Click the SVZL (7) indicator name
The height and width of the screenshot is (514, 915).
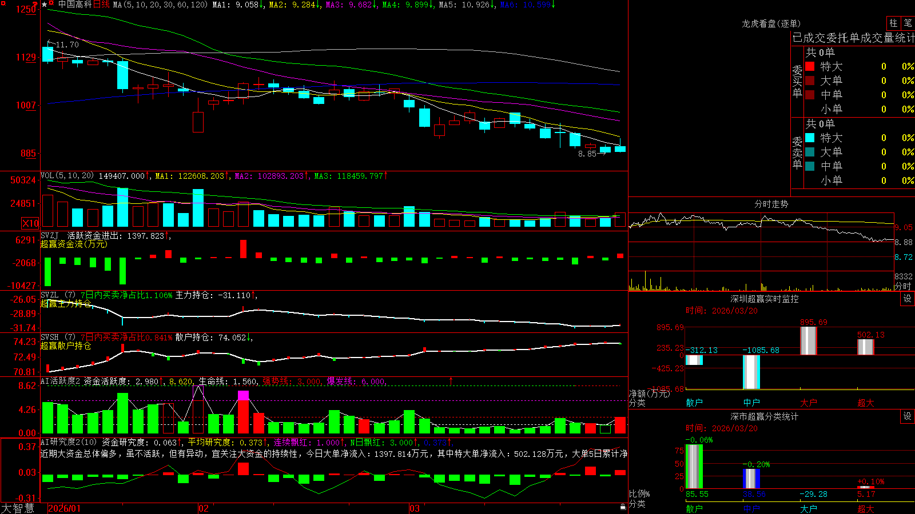pyautogui.click(x=58, y=295)
